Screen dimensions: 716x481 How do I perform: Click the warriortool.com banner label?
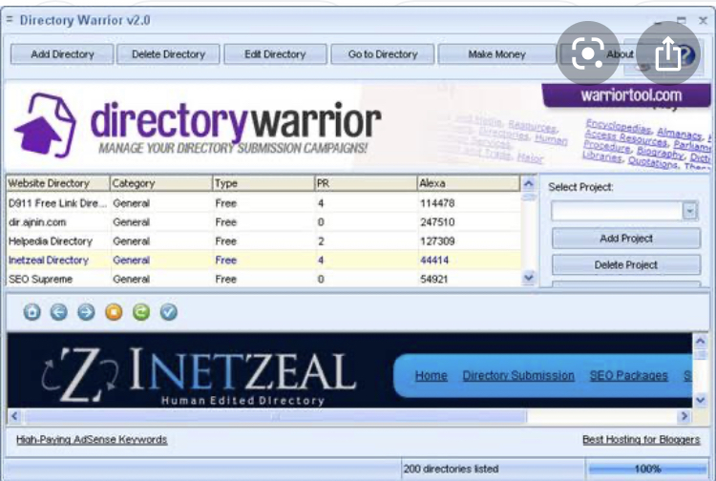(x=631, y=95)
